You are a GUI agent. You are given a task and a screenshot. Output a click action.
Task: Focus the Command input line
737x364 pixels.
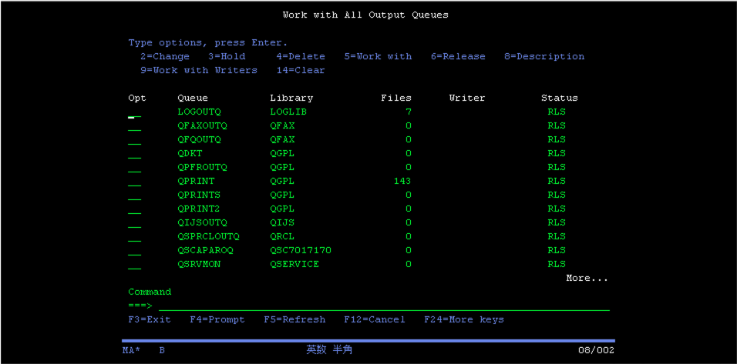click(x=384, y=306)
